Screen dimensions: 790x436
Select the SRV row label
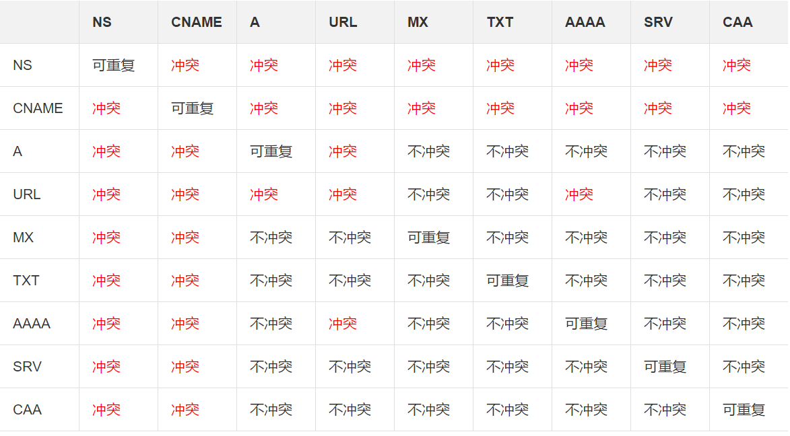[x=27, y=367]
